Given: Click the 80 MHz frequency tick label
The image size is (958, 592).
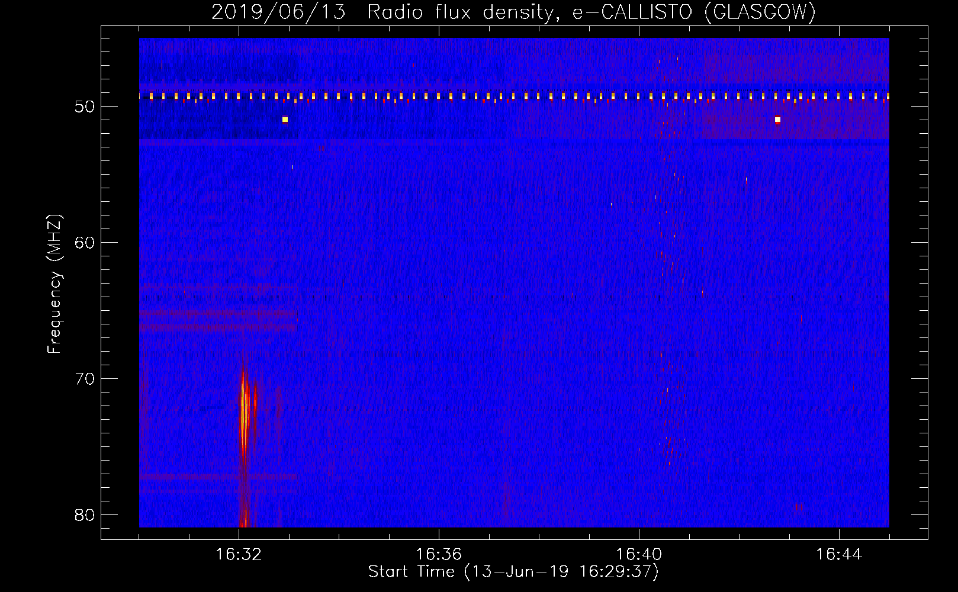Looking at the screenshot, I should point(85,515).
